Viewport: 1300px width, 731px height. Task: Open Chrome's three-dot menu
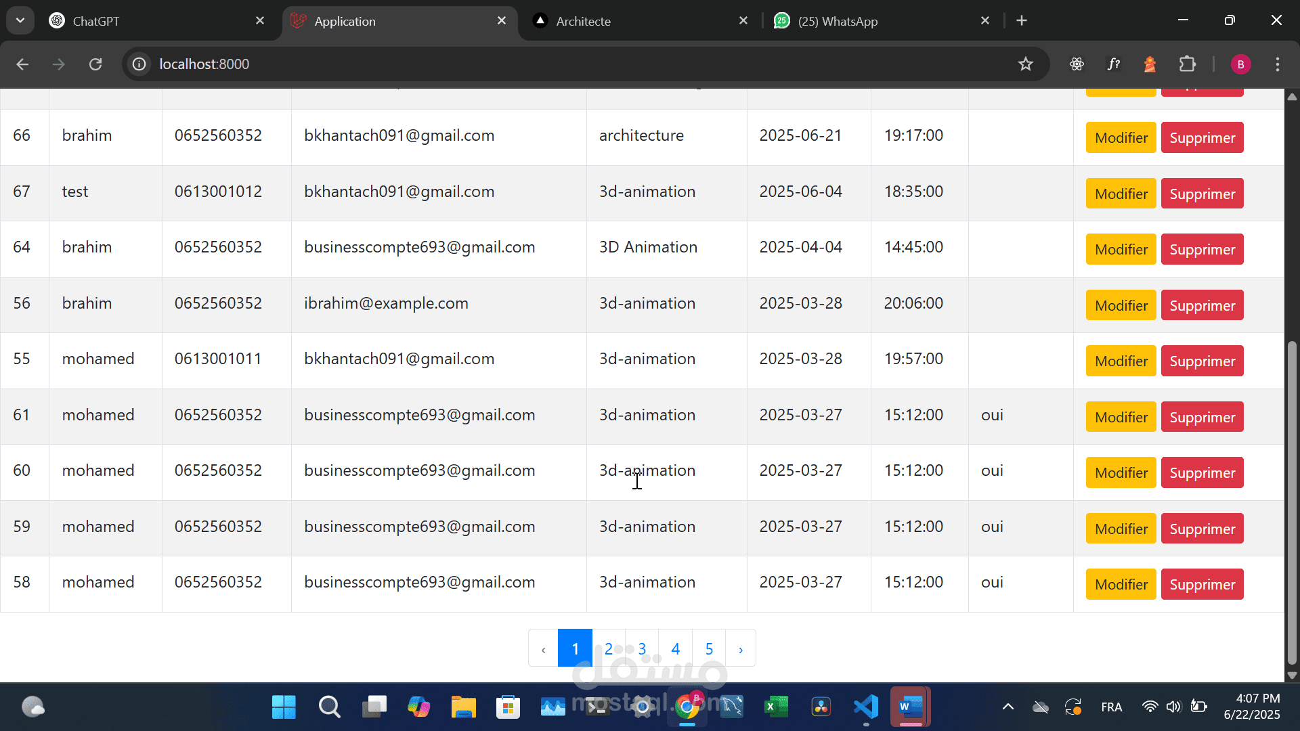[x=1277, y=64]
